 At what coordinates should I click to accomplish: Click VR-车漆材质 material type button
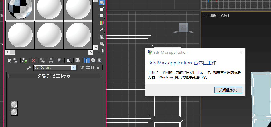tap(90, 68)
